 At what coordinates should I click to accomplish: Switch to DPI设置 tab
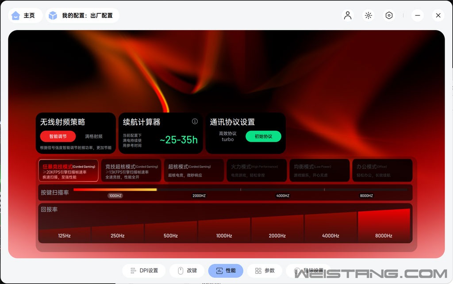(144, 271)
